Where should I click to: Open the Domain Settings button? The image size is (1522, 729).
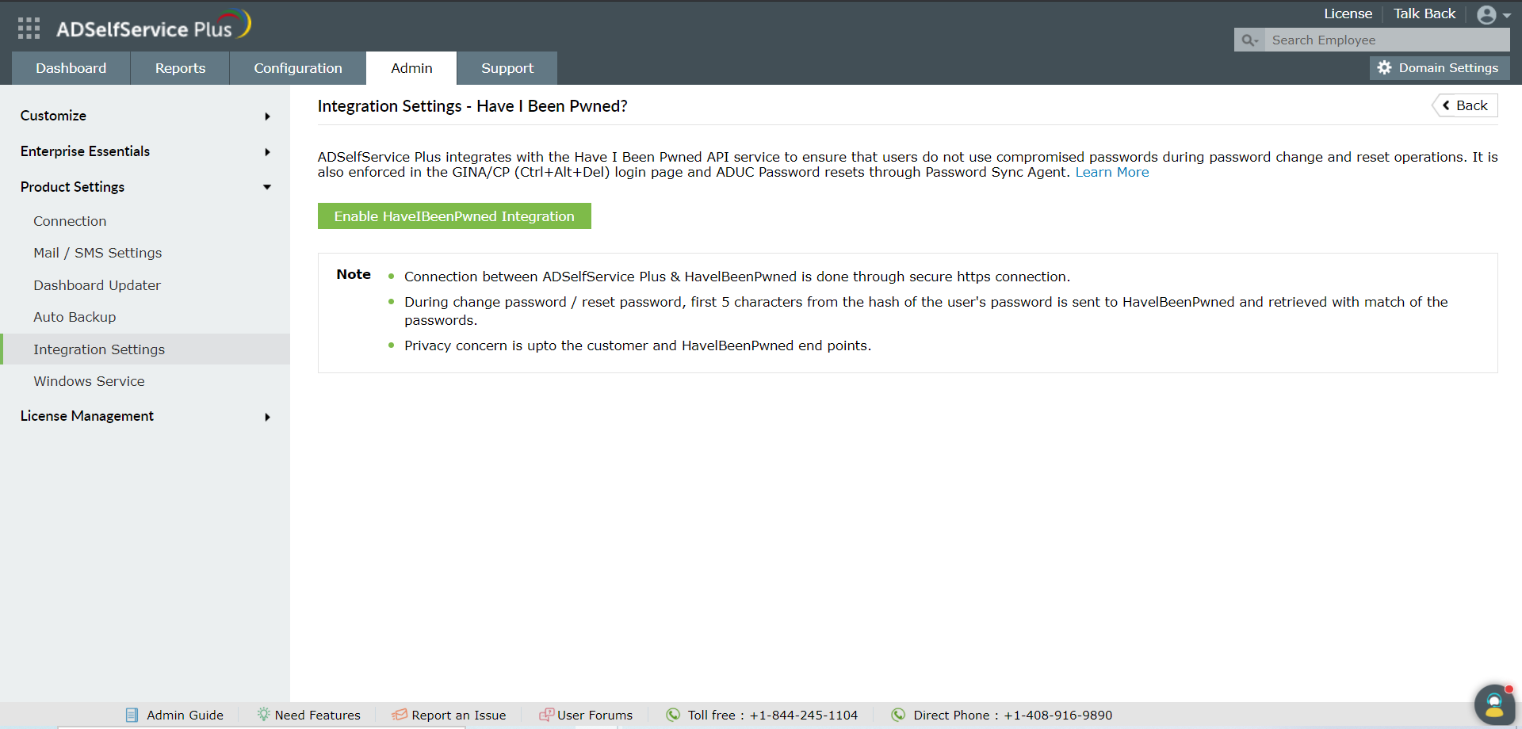1440,68
